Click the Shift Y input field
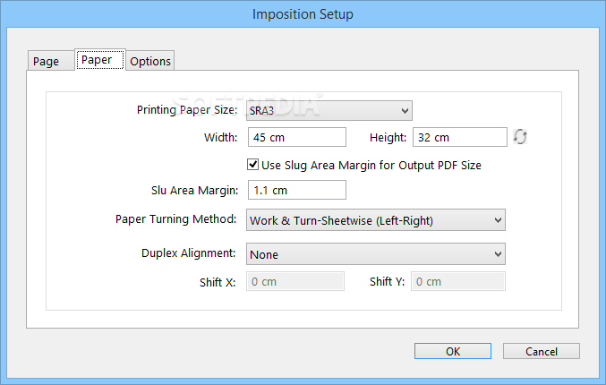The image size is (606, 385). (458, 281)
